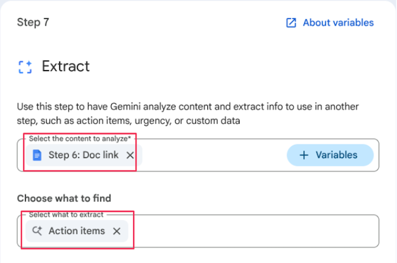Add a variable using the Variables button
This screenshot has width=397, height=263.
click(x=330, y=155)
